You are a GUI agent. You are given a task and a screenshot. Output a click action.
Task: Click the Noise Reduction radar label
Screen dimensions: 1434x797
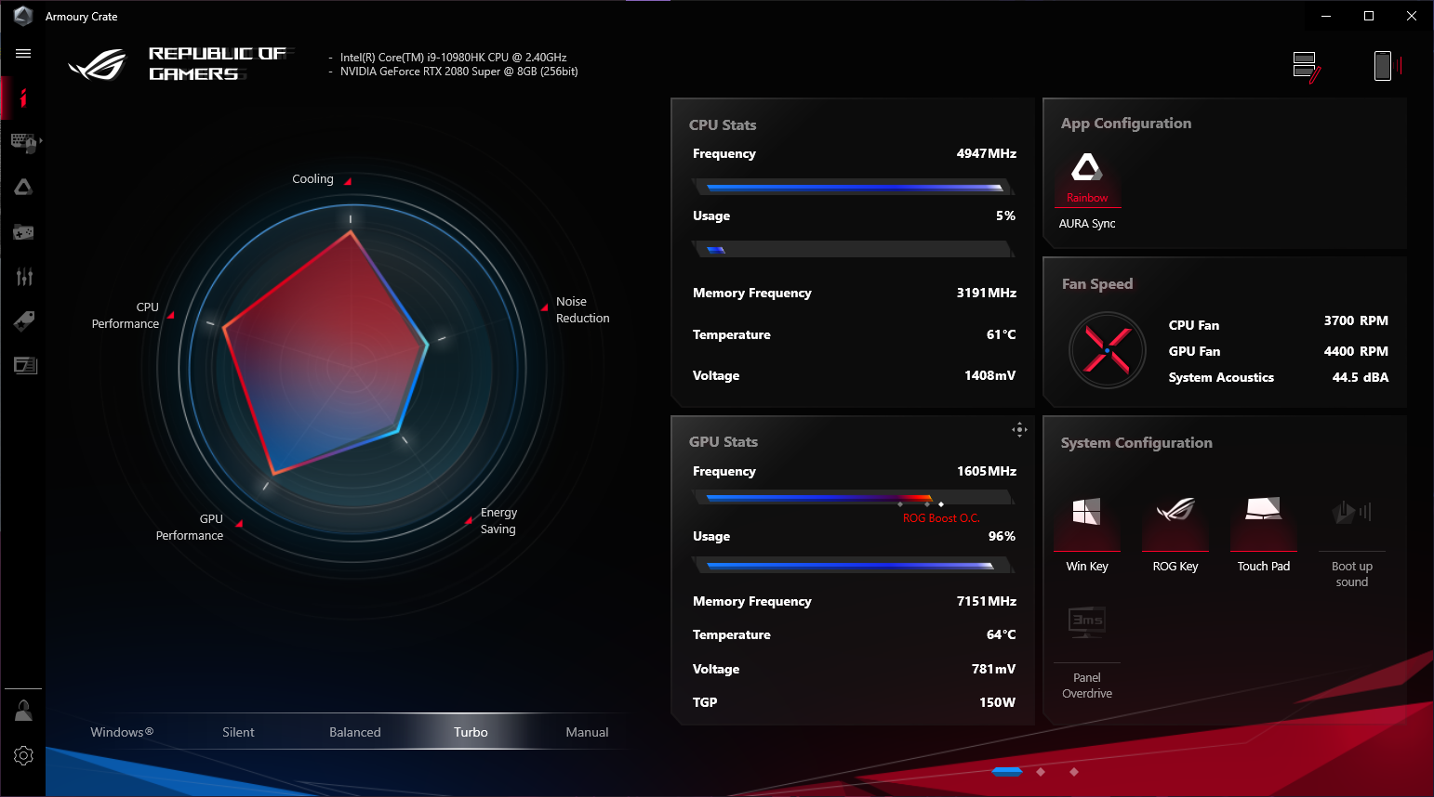(x=583, y=309)
